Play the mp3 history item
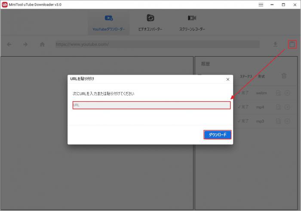Image resolution: width=301 pixels, height=211 pixels. pos(287,121)
